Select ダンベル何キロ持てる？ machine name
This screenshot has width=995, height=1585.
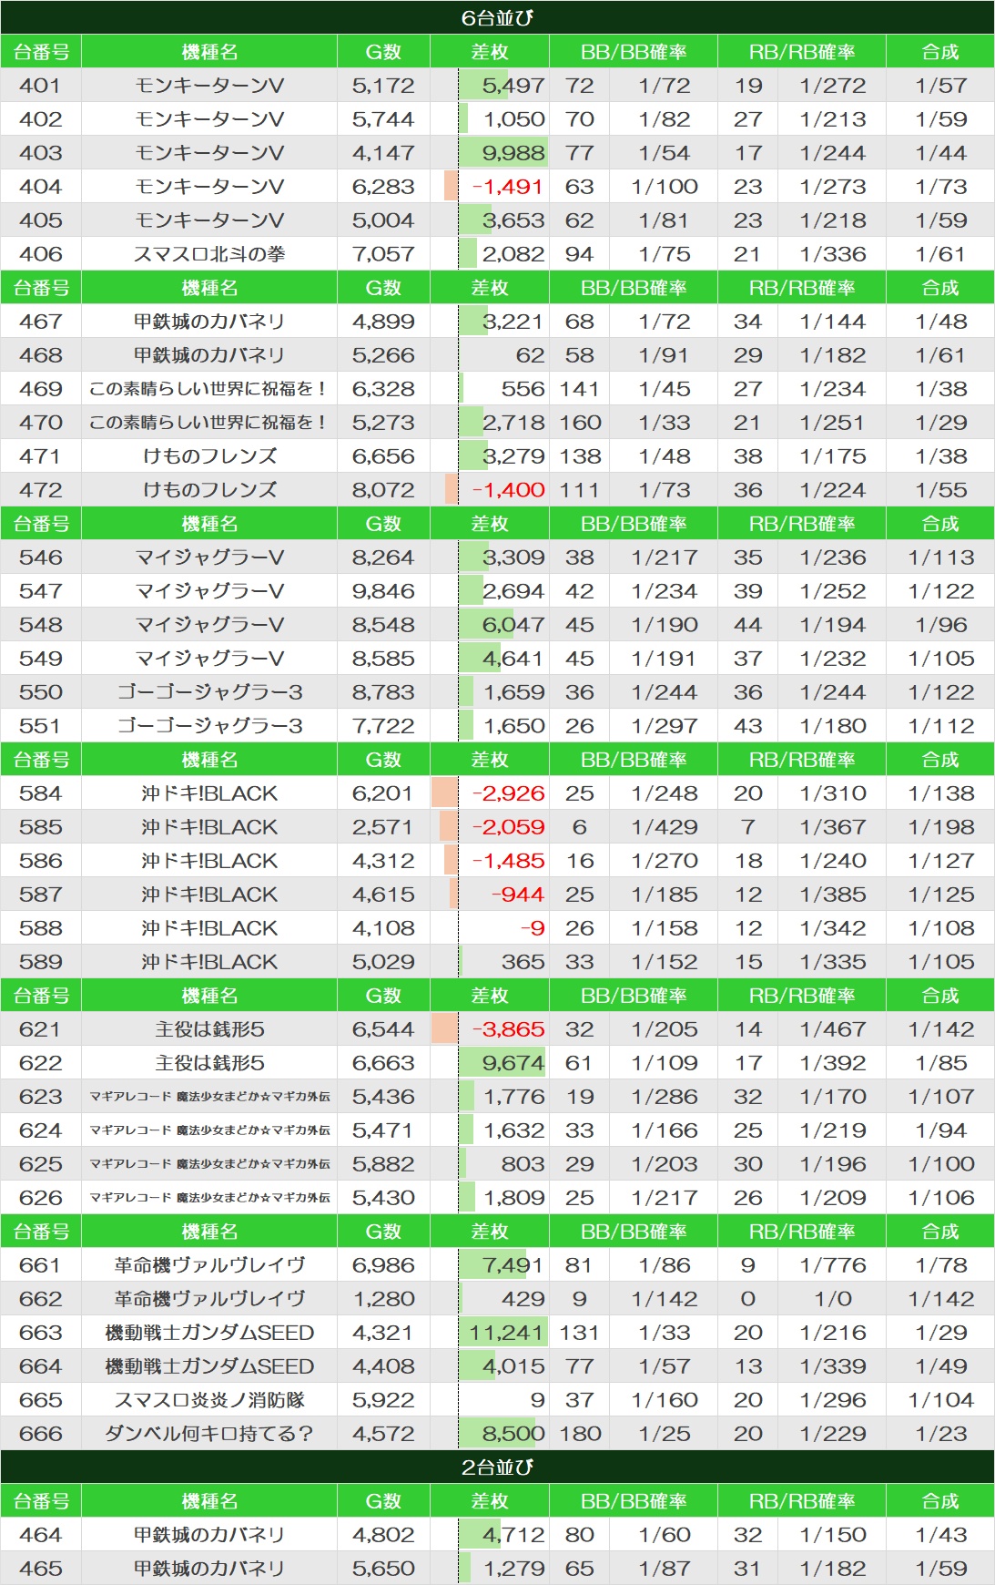click(x=209, y=1434)
